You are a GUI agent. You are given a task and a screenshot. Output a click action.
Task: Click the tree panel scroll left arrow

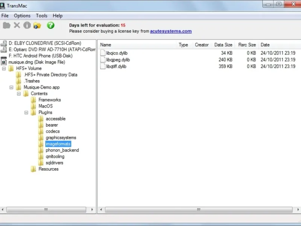[3, 209]
